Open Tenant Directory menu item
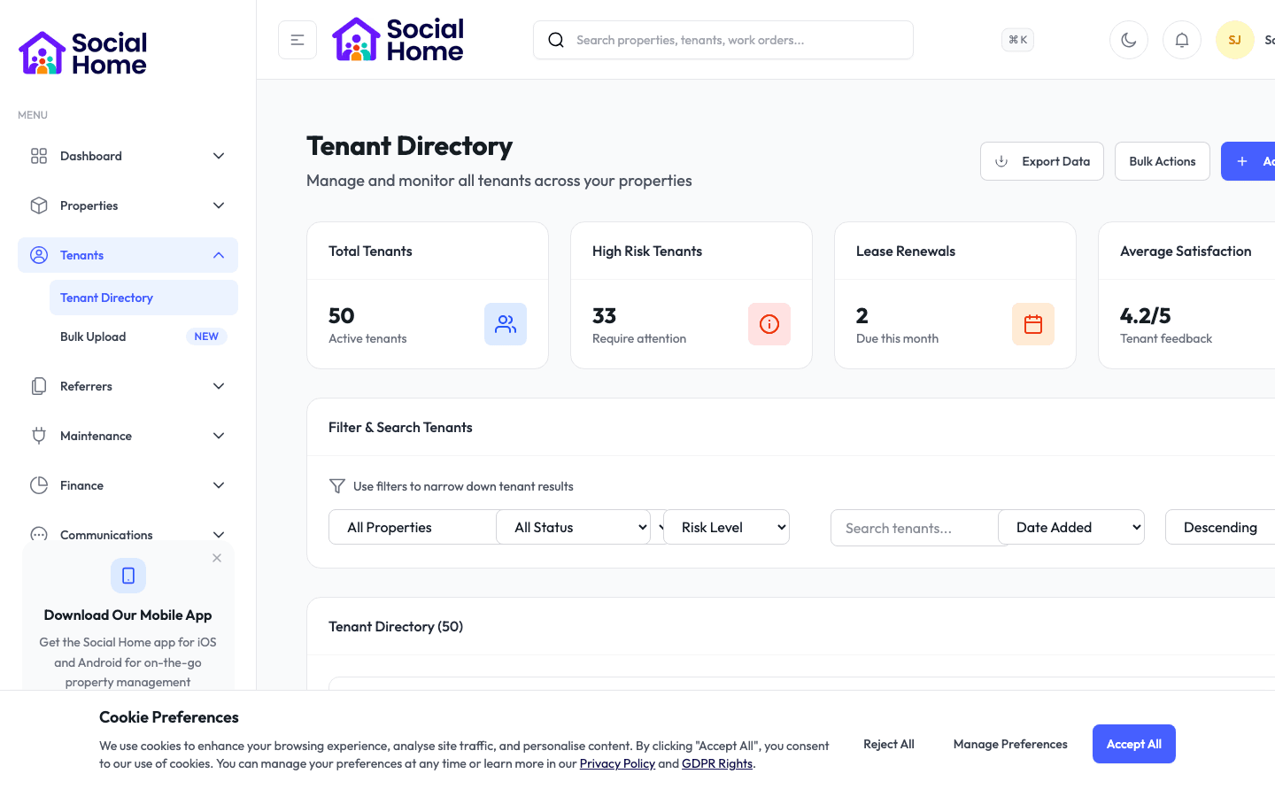 click(x=107, y=298)
